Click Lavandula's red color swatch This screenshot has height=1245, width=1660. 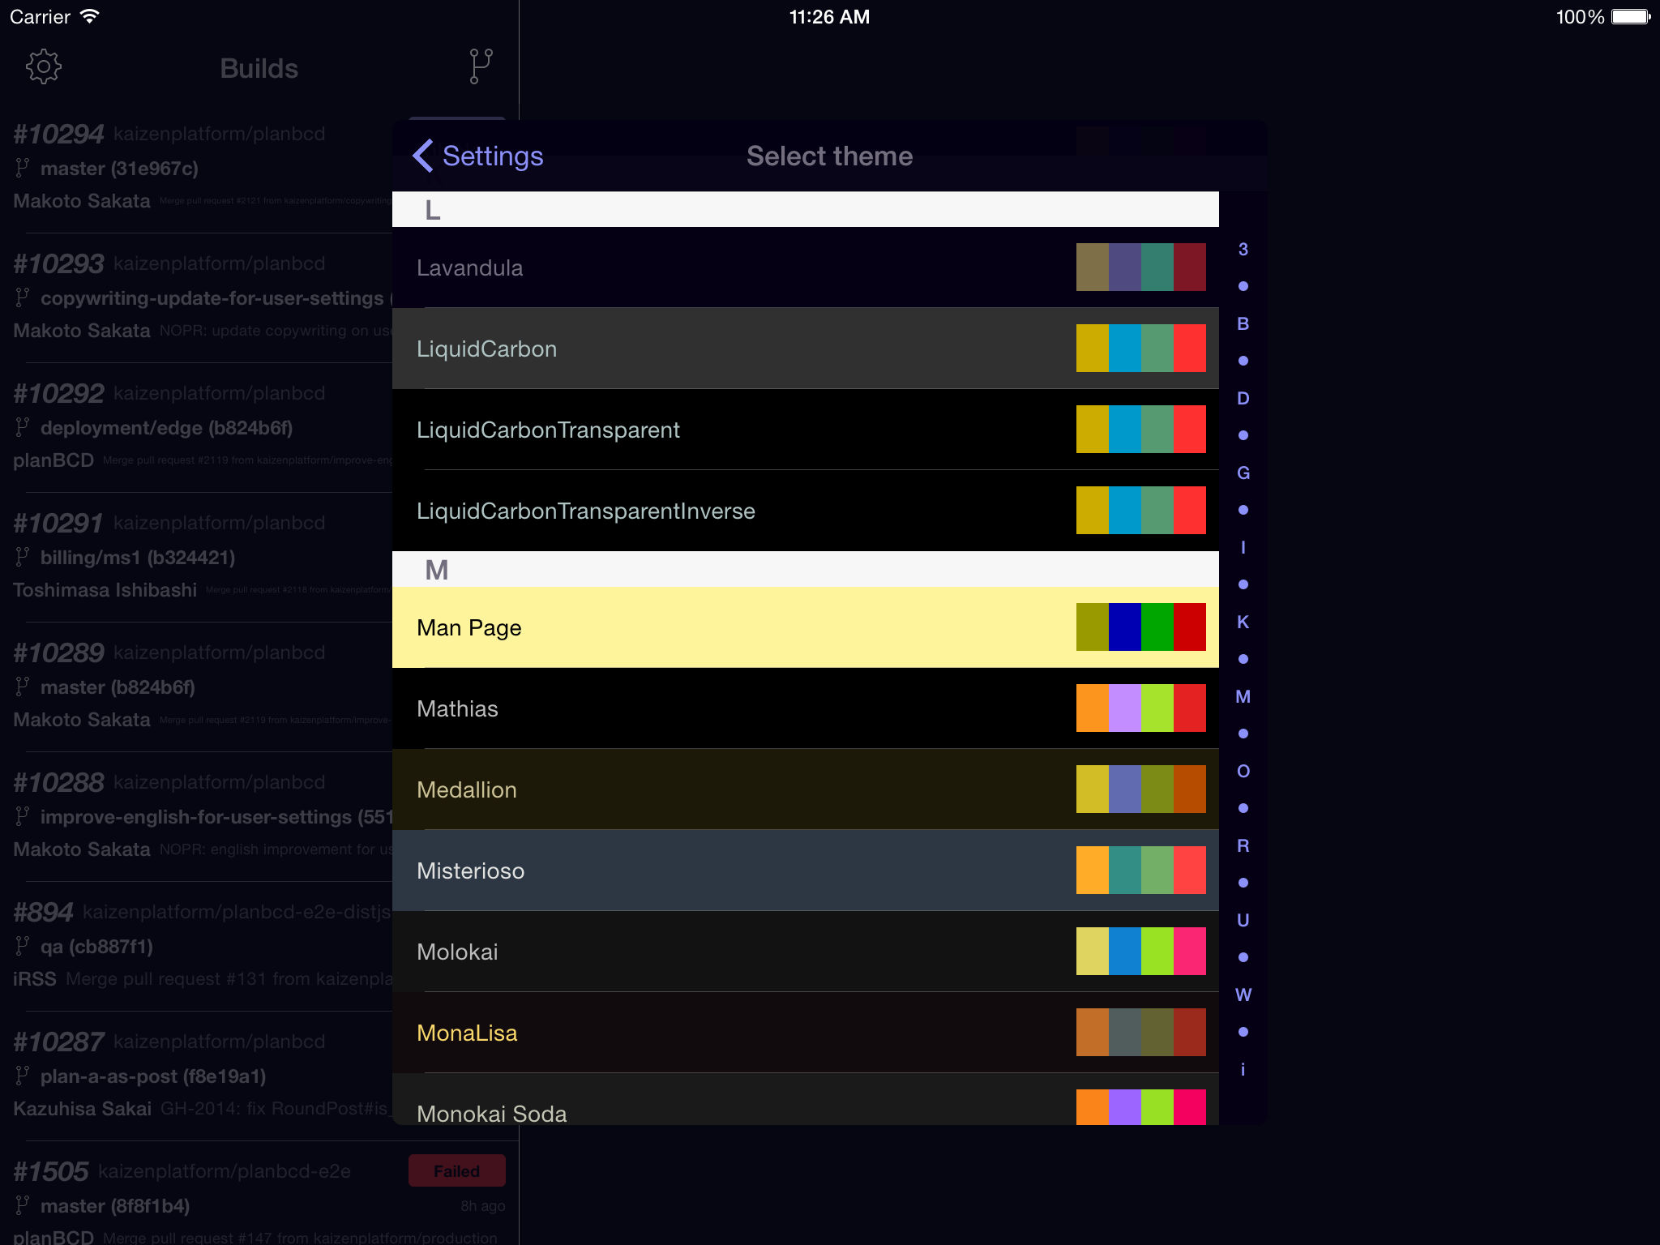1189,267
